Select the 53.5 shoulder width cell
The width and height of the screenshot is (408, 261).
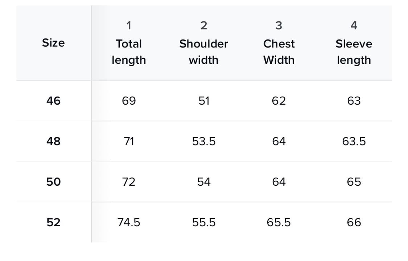click(x=204, y=141)
